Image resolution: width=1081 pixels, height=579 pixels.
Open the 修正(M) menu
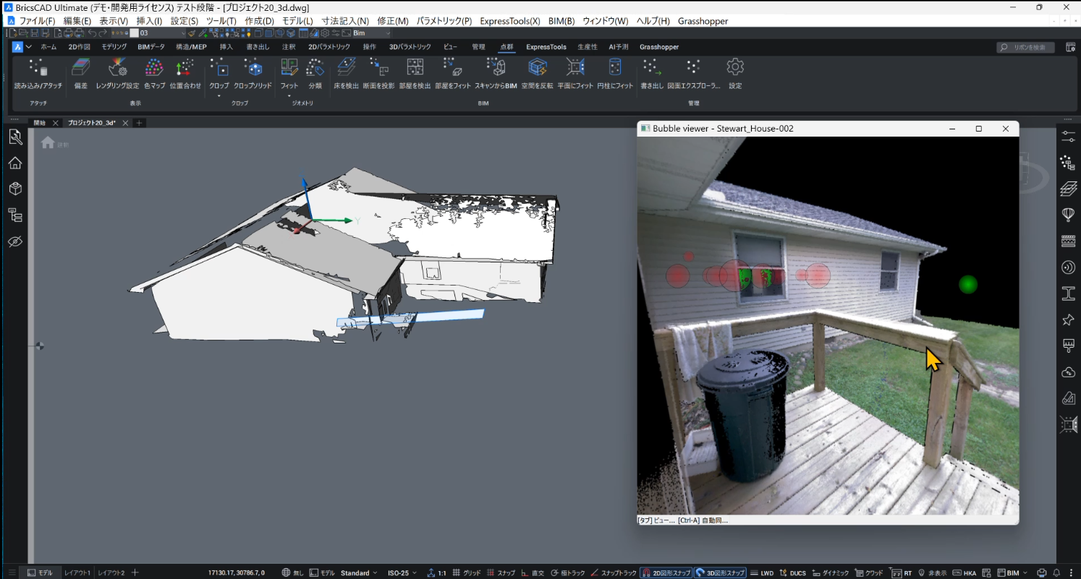point(393,21)
